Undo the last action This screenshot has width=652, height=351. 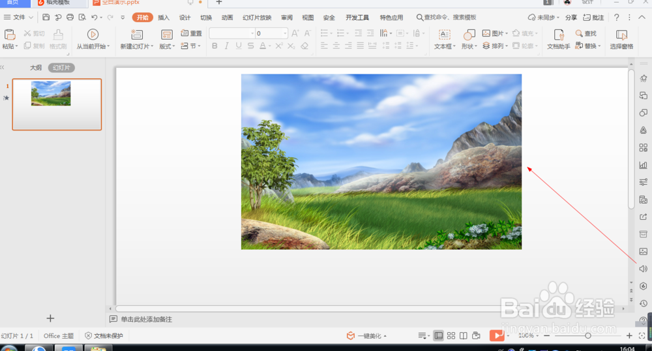[95, 18]
